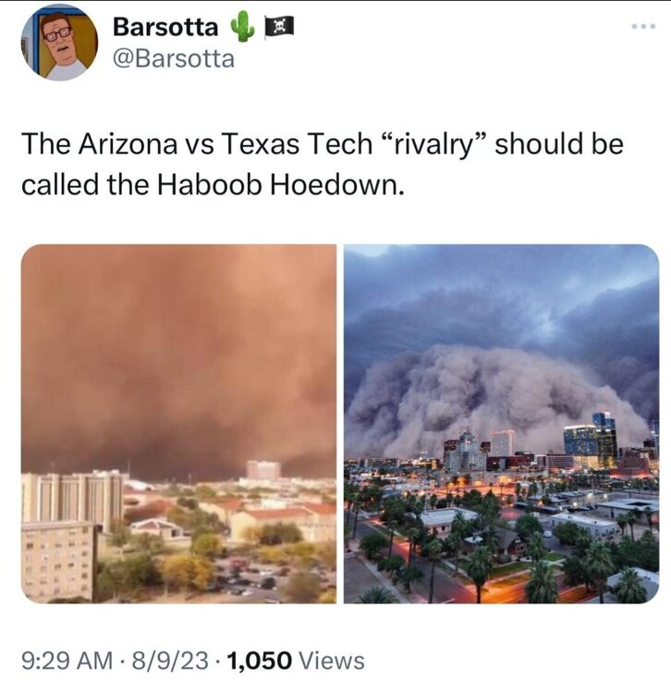The image size is (671, 694).
Task: Select the words Haboob Hoedown in tweet
Action: (x=279, y=184)
